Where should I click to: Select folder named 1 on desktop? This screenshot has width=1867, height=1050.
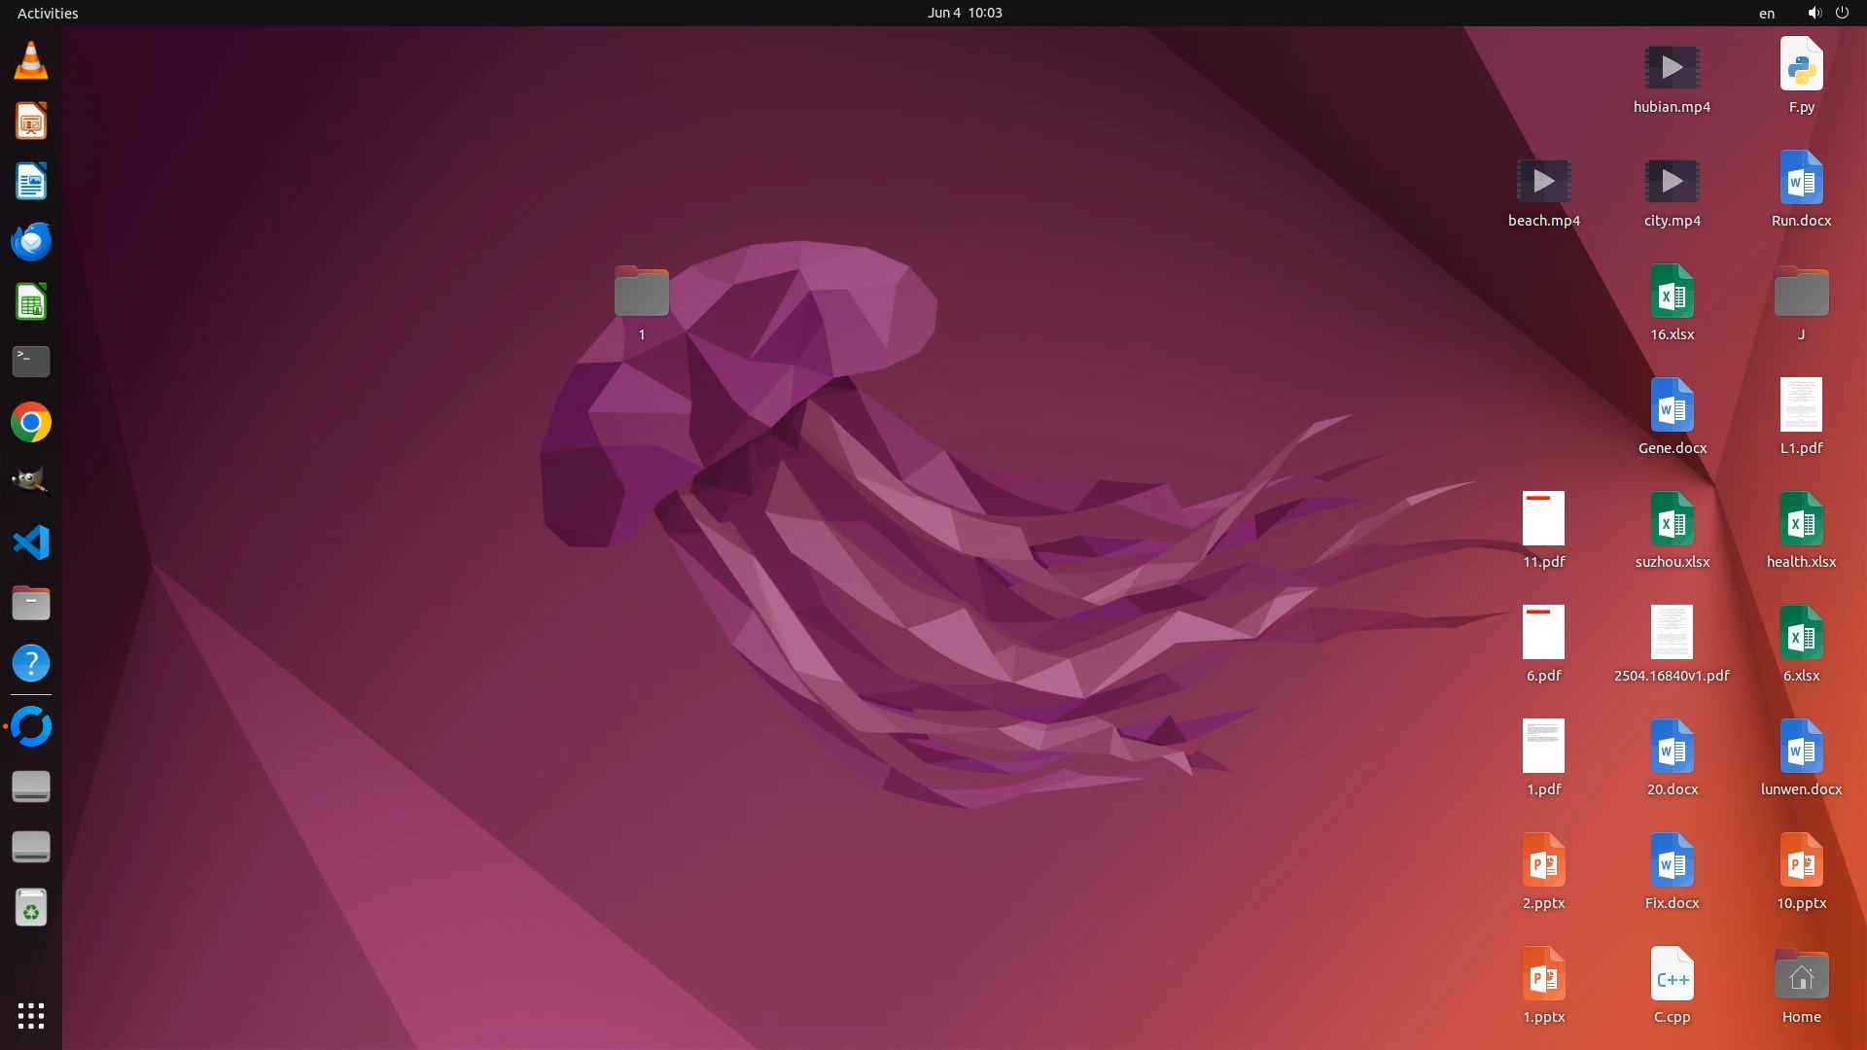(641, 293)
